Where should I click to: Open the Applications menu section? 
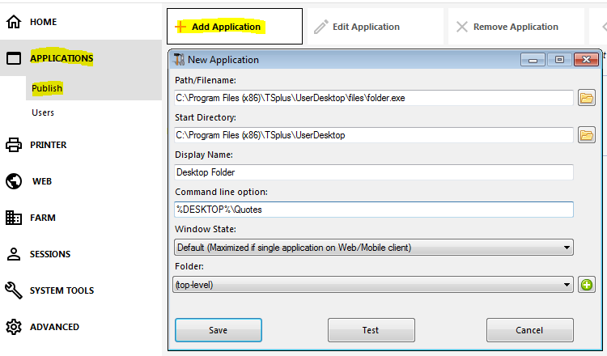tap(62, 58)
